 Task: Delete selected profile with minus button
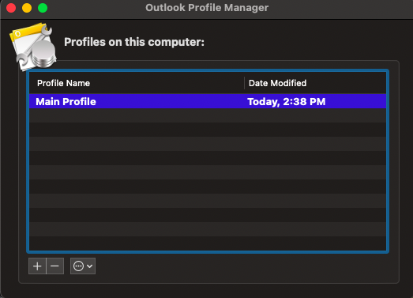point(54,266)
